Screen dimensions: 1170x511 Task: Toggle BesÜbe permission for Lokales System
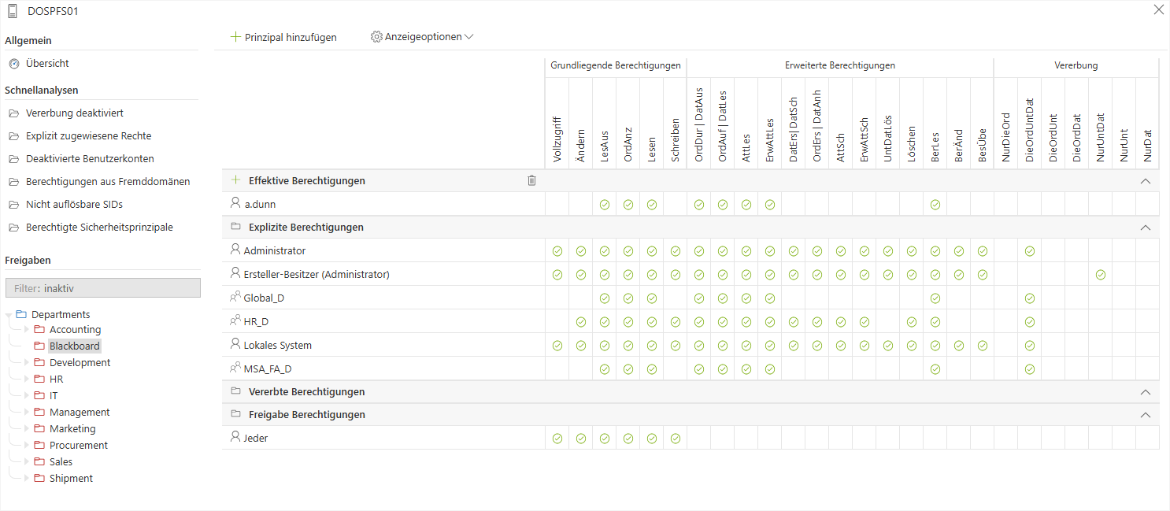983,346
